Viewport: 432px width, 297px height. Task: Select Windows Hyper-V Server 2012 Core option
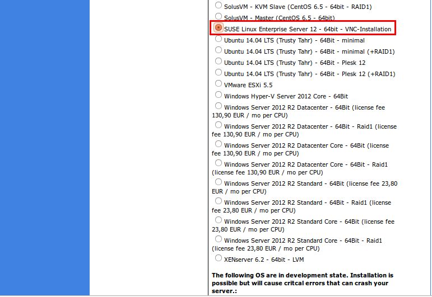pyautogui.click(x=218, y=95)
